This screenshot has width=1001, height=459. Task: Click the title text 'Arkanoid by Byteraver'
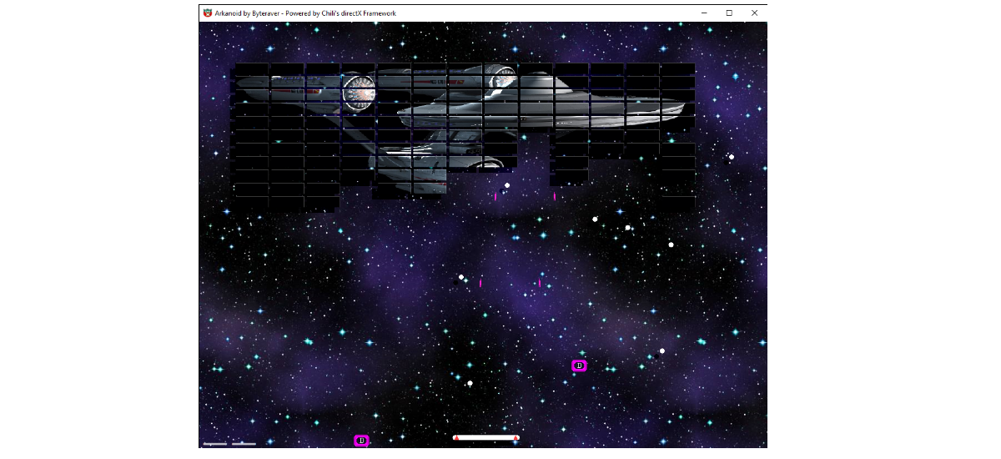249,13
